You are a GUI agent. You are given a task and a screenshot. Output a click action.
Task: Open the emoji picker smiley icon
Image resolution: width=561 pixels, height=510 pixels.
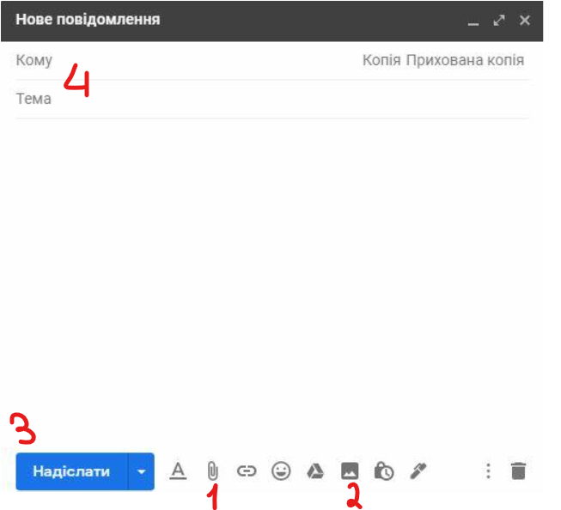pyautogui.click(x=281, y=471)
